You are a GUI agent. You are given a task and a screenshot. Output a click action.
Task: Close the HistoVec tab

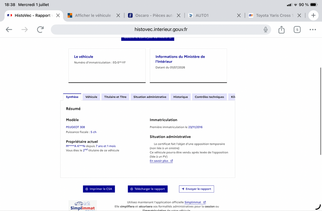(58, 16)
